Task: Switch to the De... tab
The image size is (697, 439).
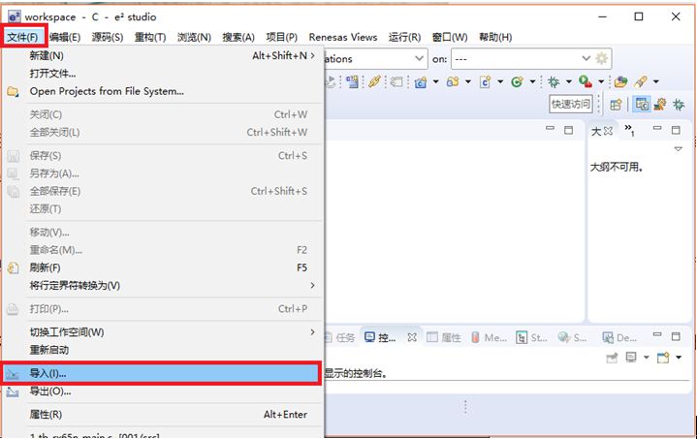Action: pos(619,337)
